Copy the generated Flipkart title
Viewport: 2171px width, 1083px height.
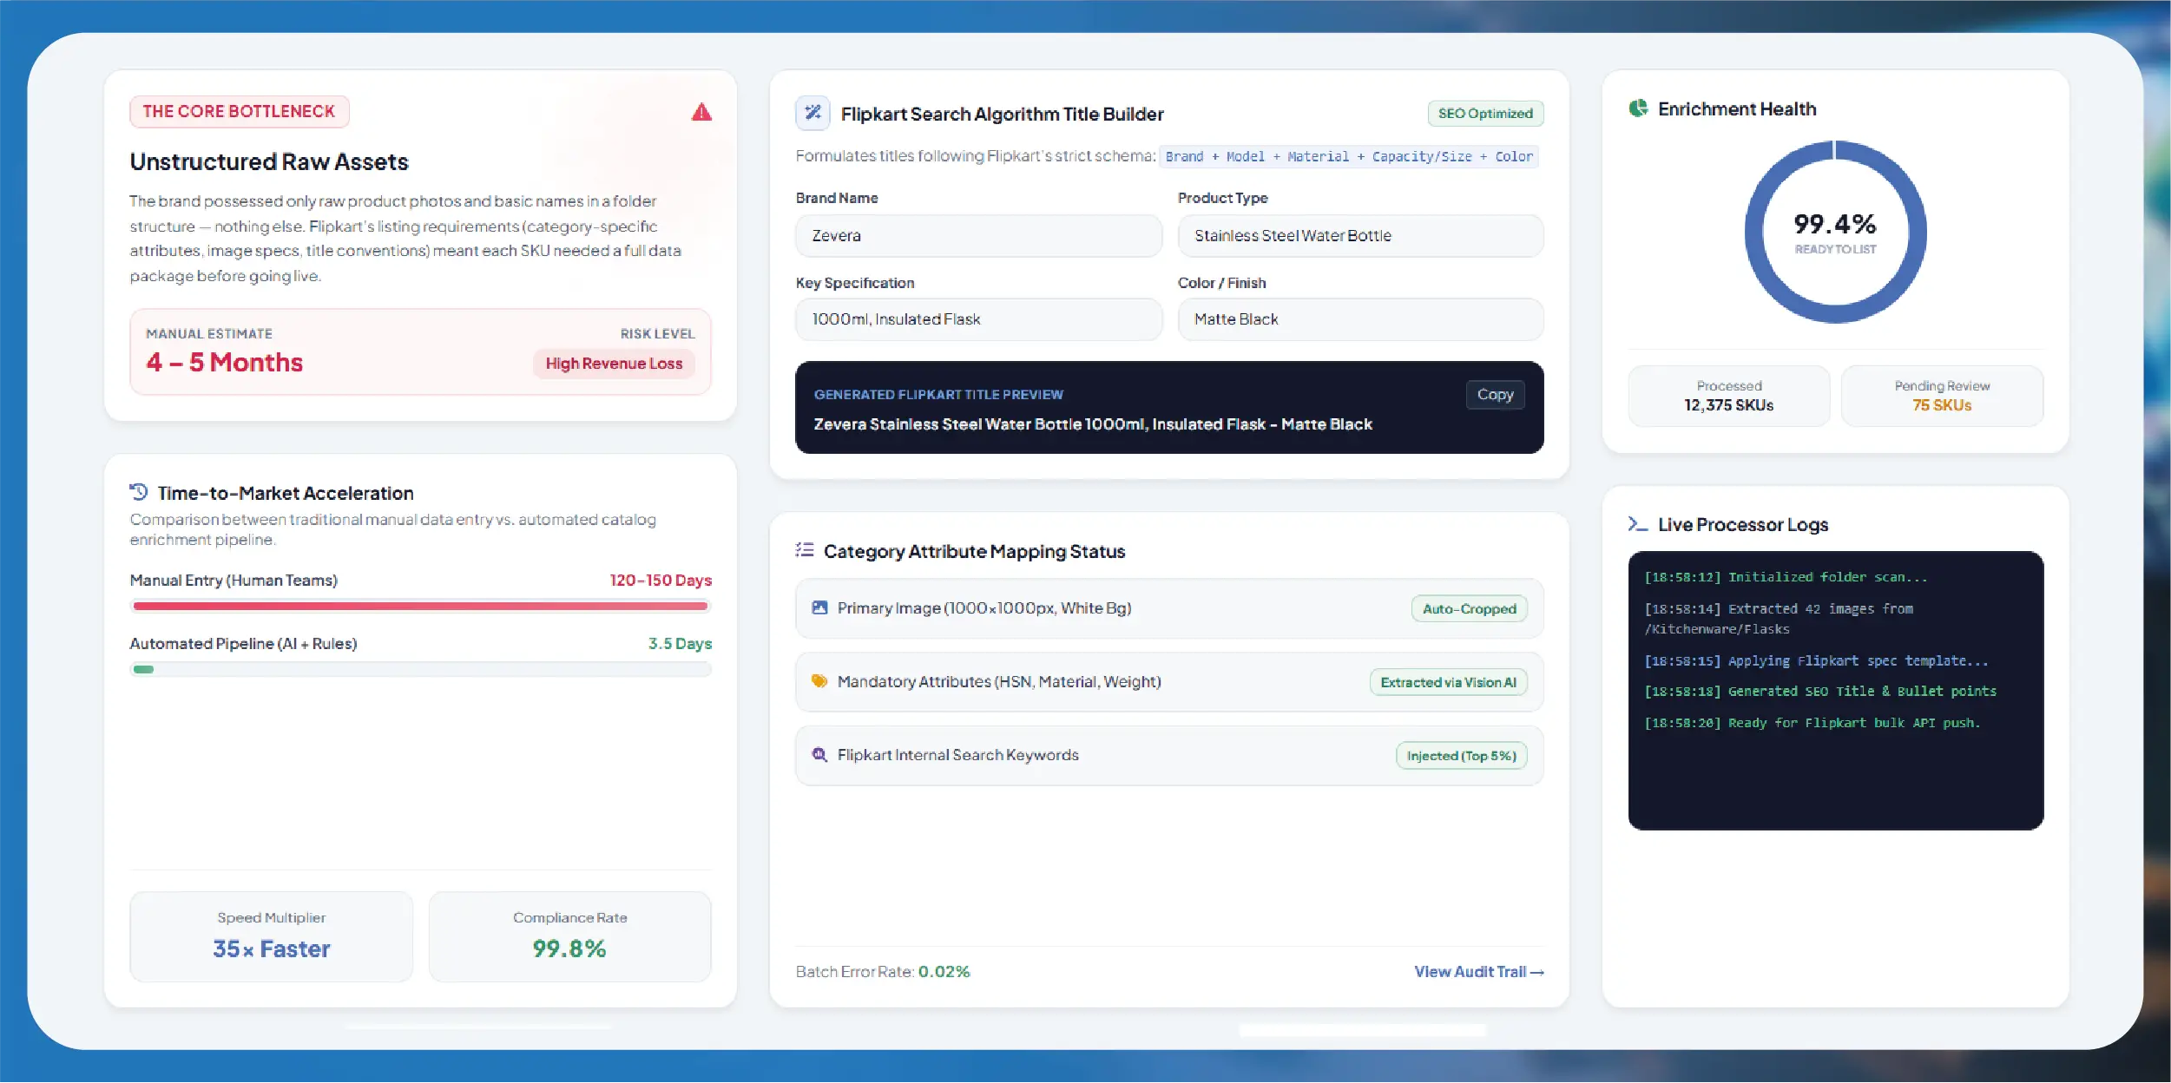coord(1495,395)
